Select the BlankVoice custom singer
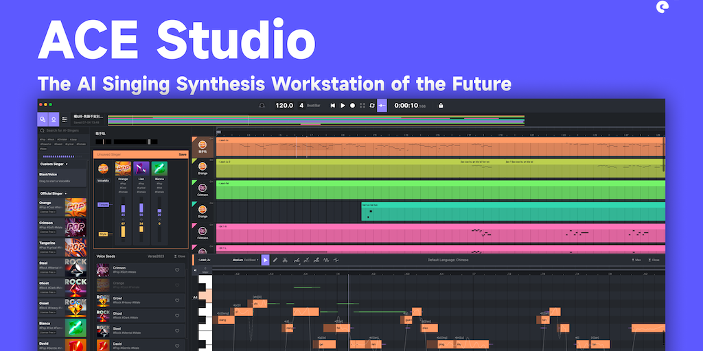The image size is (703, 351). tap(62, 178)
